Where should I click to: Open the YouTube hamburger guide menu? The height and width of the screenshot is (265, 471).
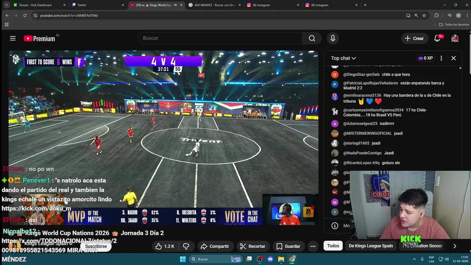coord(13,38)
